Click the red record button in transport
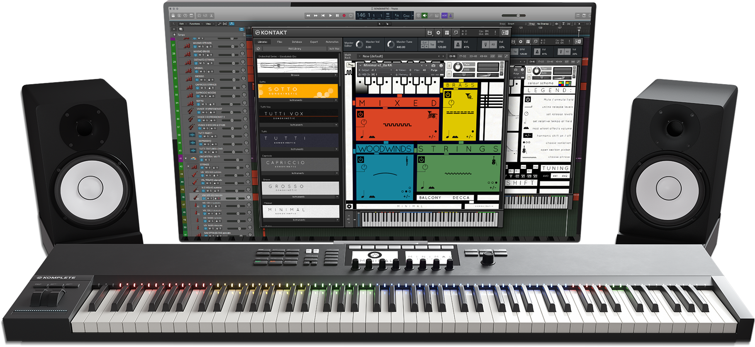 344,15
